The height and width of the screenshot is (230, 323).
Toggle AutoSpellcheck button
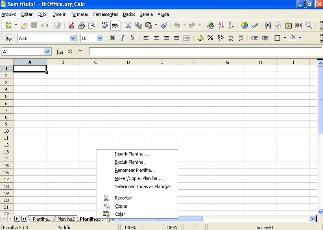tap(115, 25)
